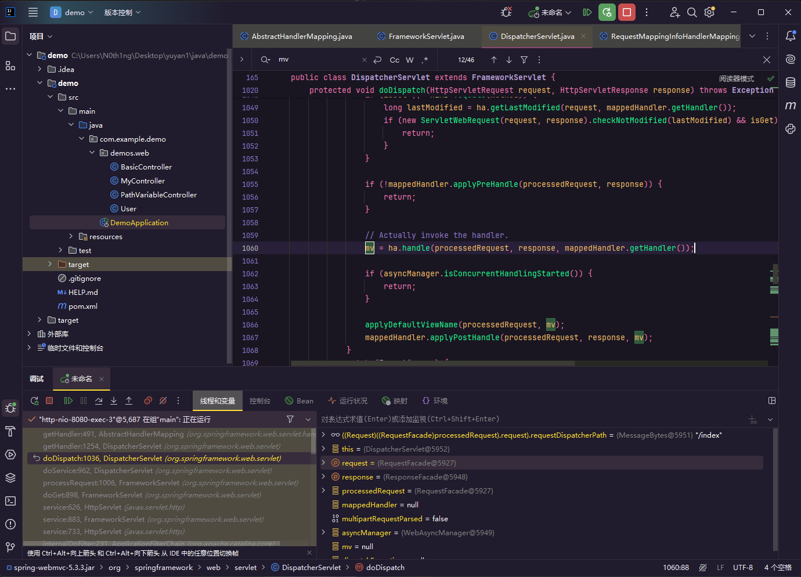Switch to the Bean debug tab

(300, 401)
